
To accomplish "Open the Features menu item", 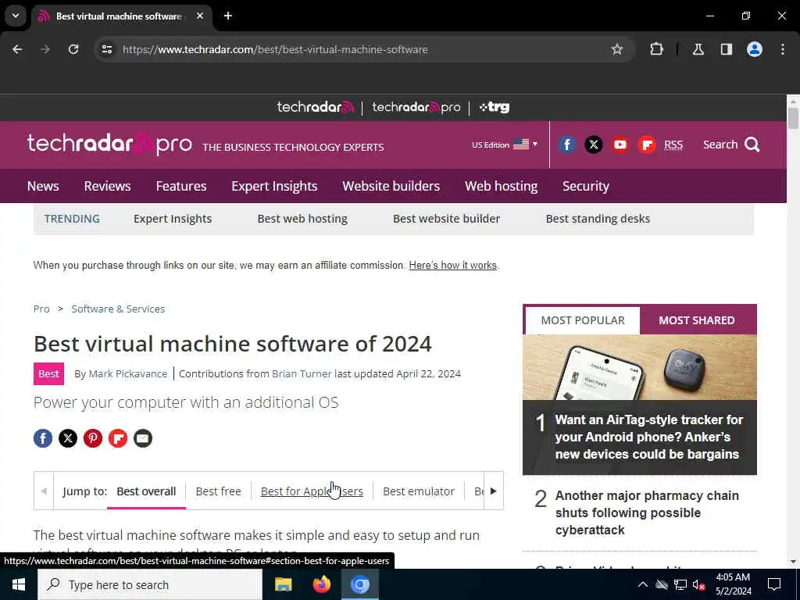I will point(181,186).
